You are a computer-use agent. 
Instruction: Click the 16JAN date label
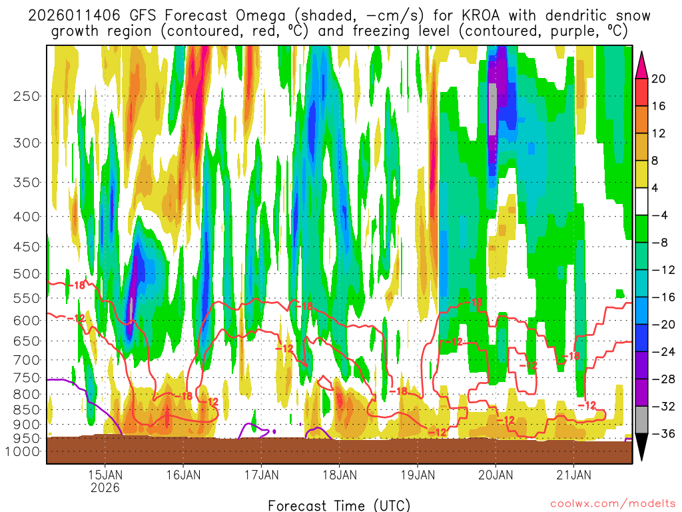184,475
